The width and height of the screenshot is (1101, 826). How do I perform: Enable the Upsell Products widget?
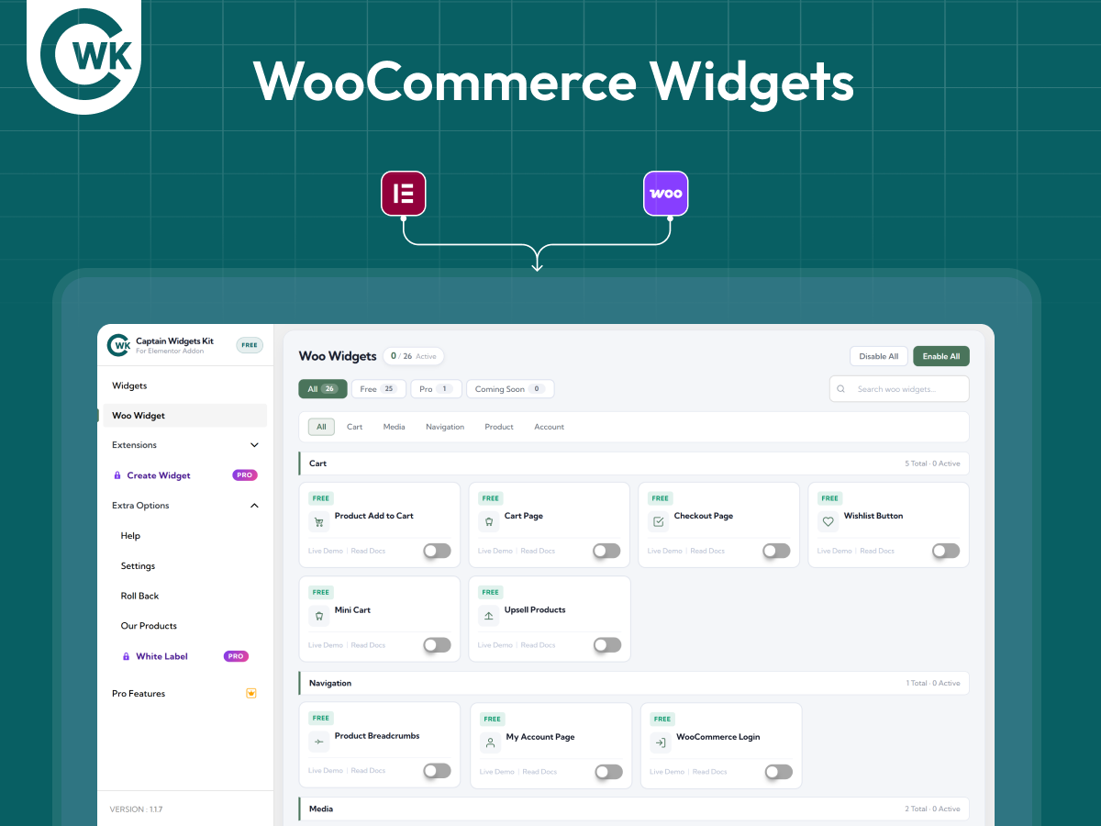(x=606, y=645)
